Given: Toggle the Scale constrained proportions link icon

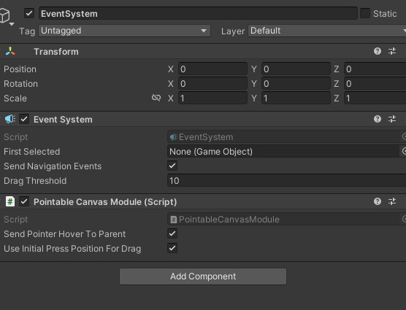Looking at the screenshot, I should pyautogui.click(x=156, y=98).
